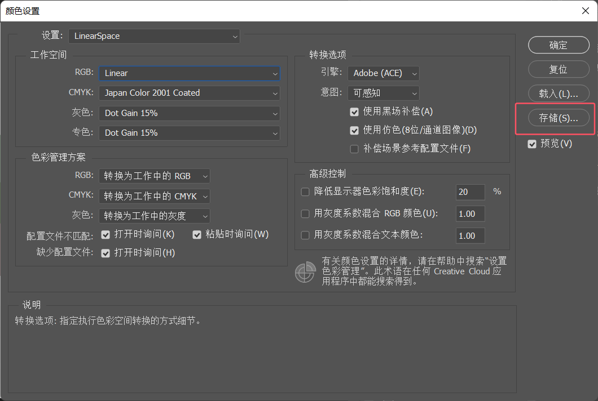Toggle 配置文件不匹配 打开时询问(K) checkbox
Image resolution: width=598 pixels, height=401 pixels.
[105, 235]
